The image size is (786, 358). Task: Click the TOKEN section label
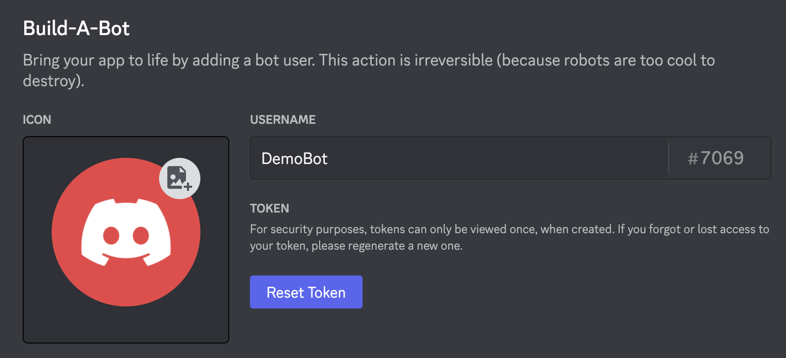point(270,208)
